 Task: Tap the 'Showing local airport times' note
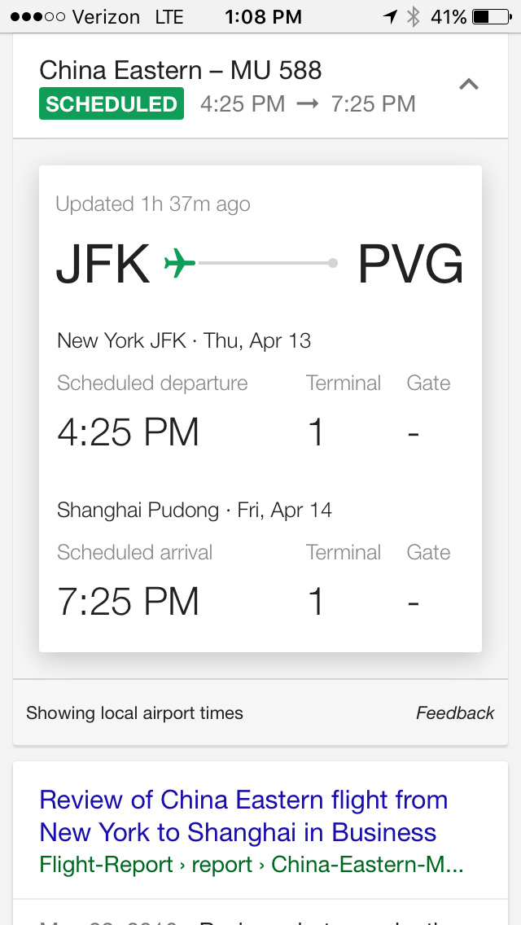(134, 713)
